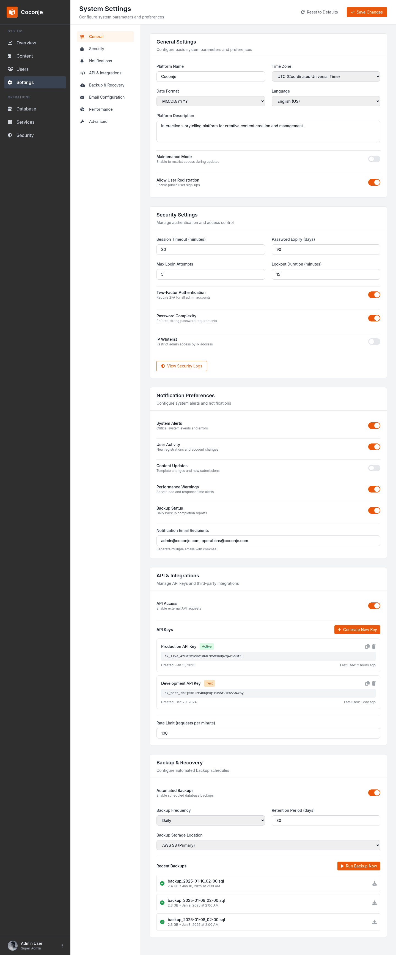Open the Overview chart icon in sidebar
Image resolution: width=396 pixels, height=955 pixels.
click(10, 43)
